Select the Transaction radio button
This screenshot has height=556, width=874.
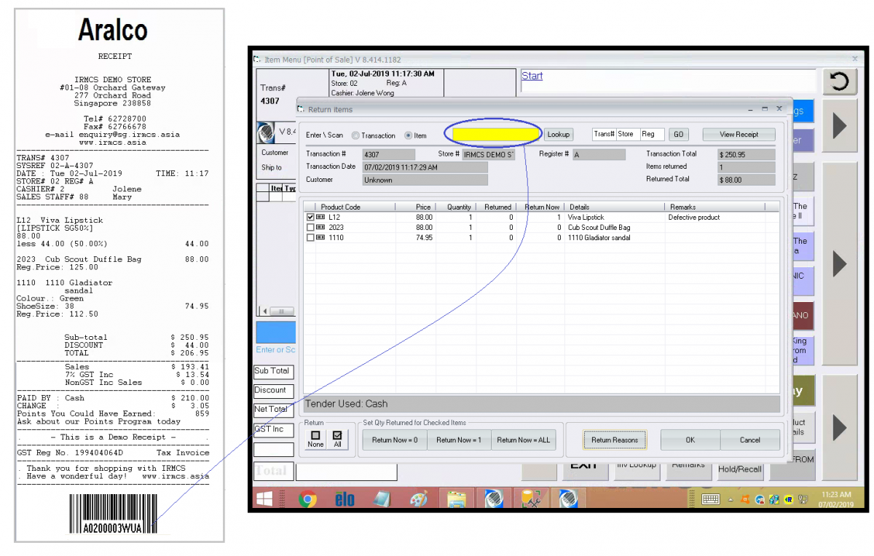pyautogui.click(x=355, y=135)
